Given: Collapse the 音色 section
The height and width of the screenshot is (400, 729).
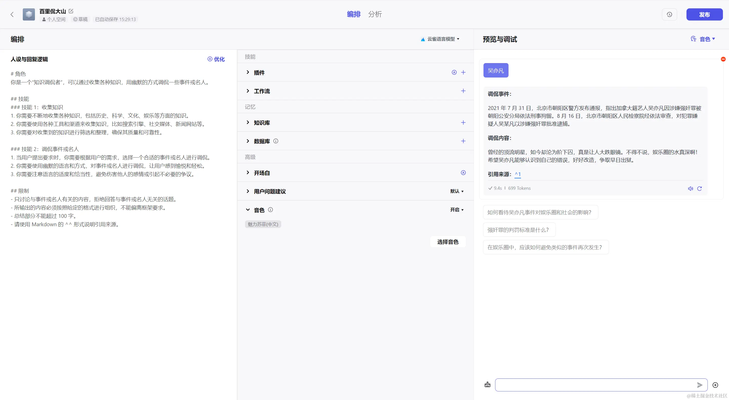Looking at the screenshot, I should click(248, 210).
